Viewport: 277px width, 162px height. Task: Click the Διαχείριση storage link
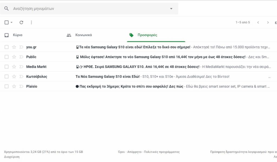12,157
